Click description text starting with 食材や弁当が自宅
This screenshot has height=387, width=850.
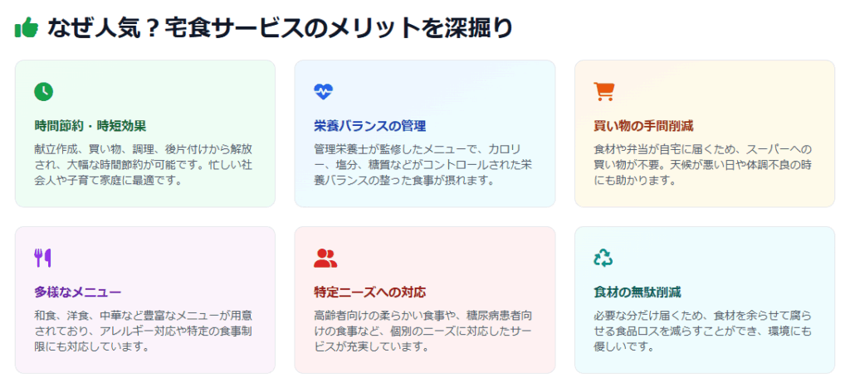point(703,165)
